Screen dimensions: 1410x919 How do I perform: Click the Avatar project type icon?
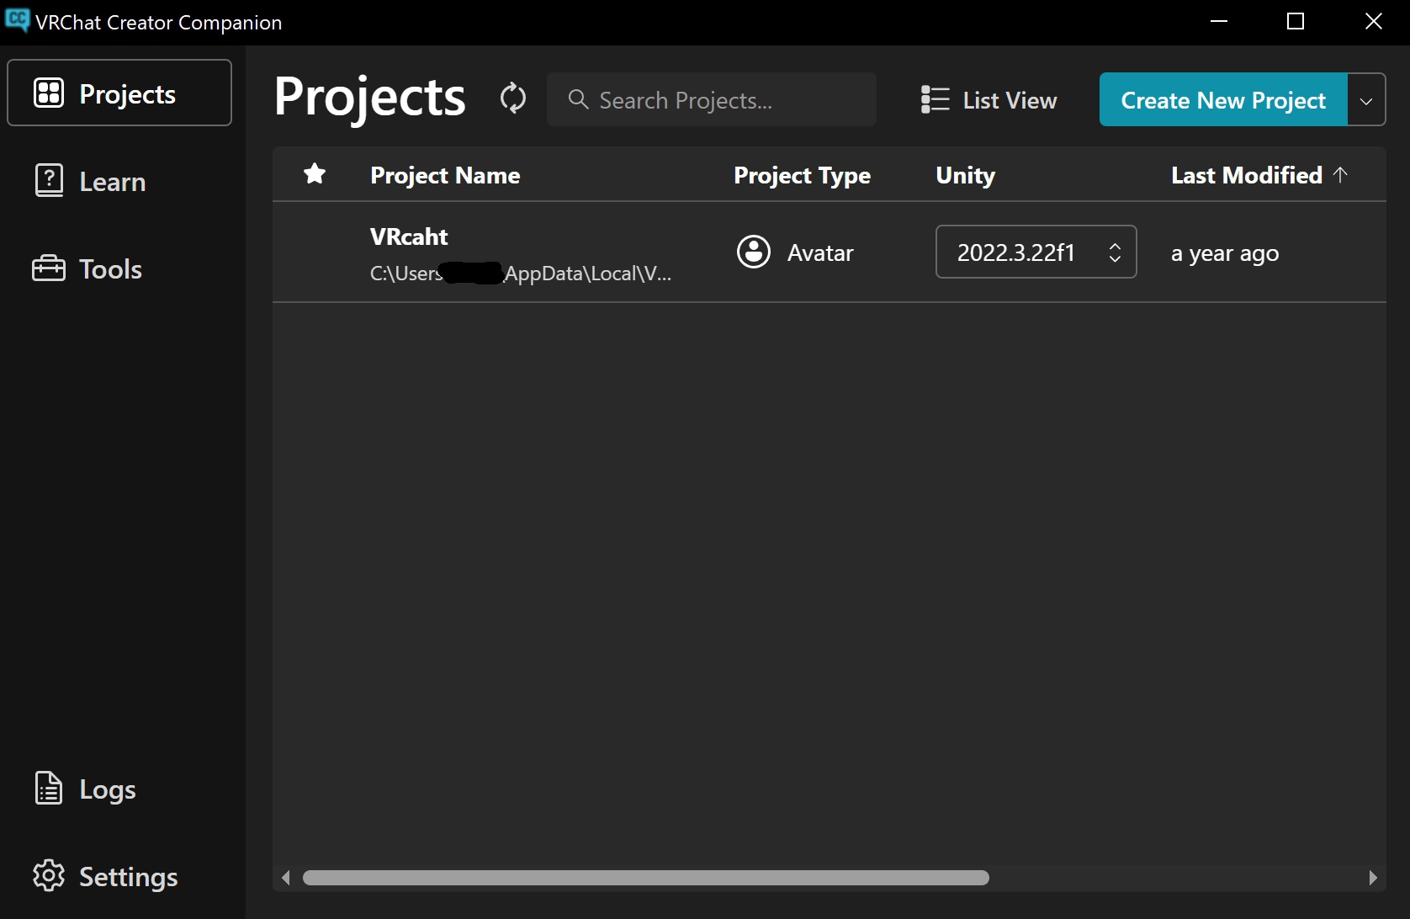tap(754, 252)
